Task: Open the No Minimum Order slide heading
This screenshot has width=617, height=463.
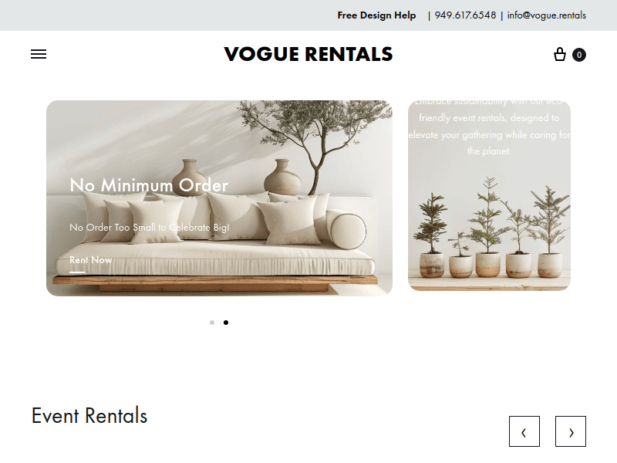Action: (149, 185)
